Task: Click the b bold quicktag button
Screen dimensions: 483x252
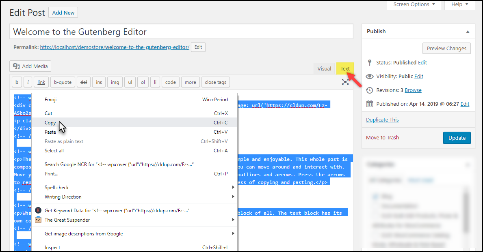Action: pyautogui.click(x=17, y=82)
